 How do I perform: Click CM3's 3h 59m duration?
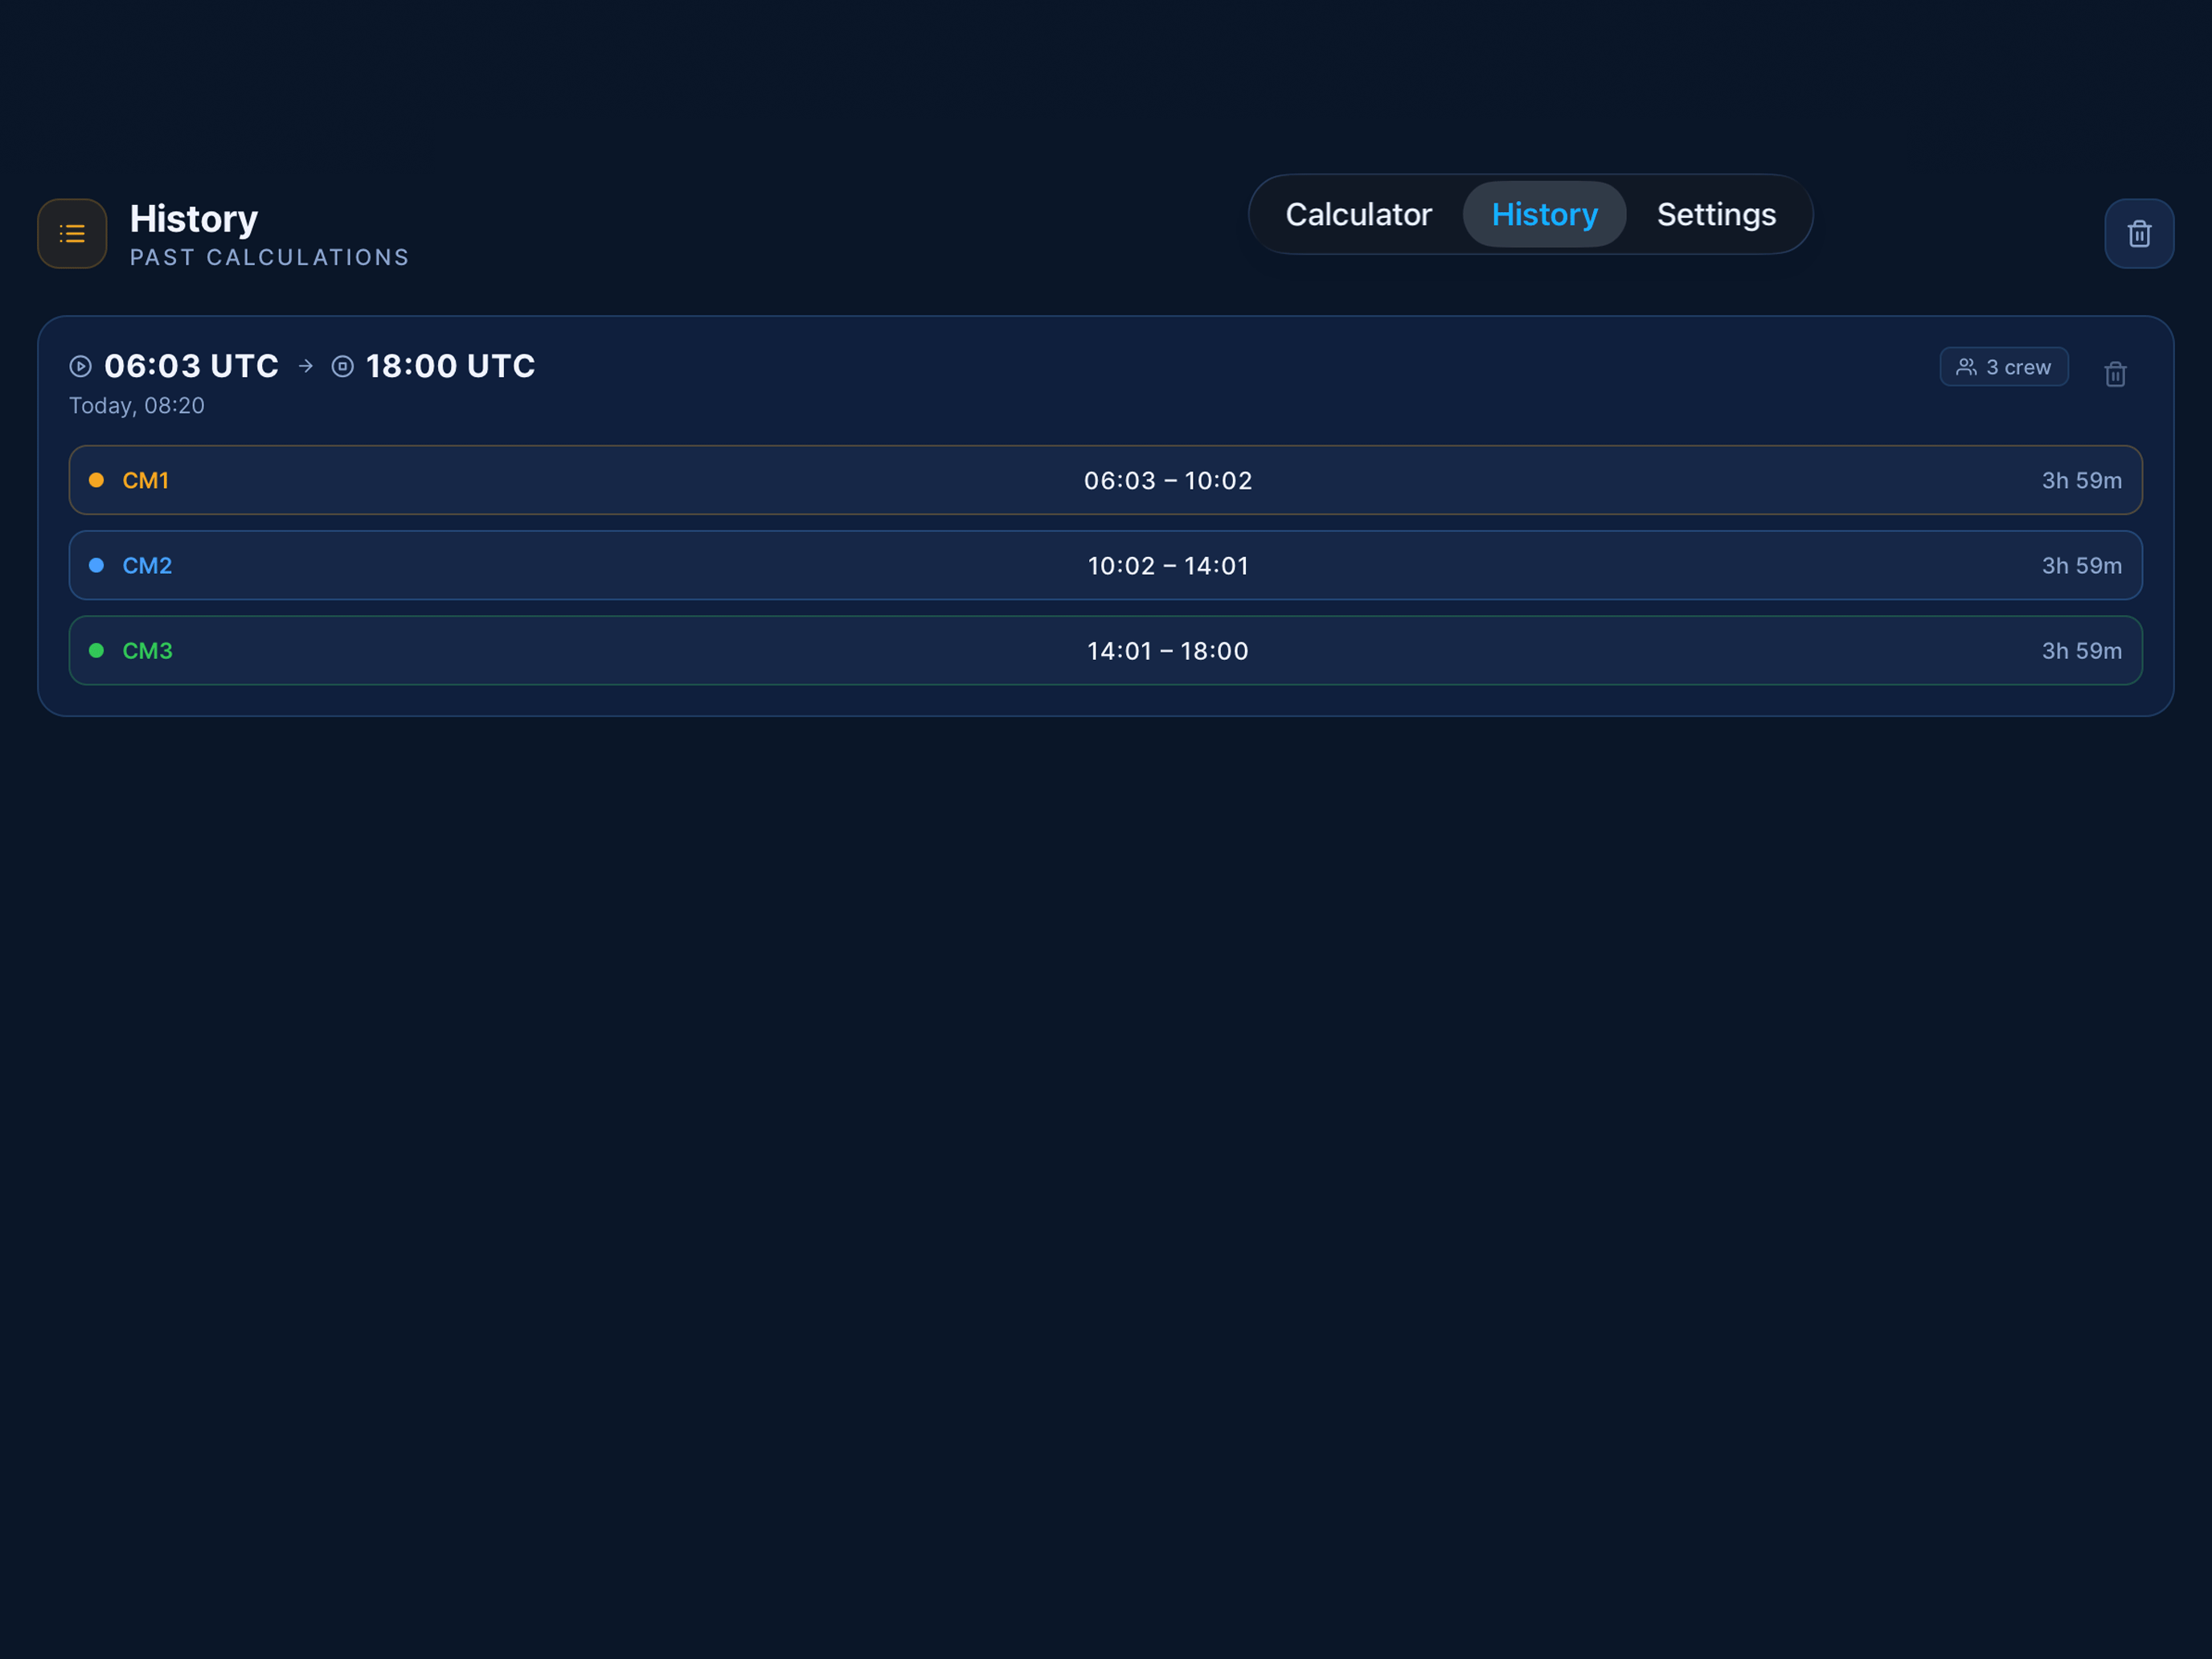click(x=2082, y=651)
